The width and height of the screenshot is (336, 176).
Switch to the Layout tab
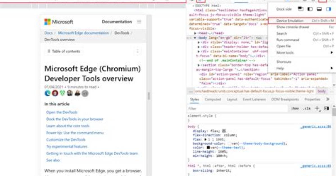click(232, 99)
